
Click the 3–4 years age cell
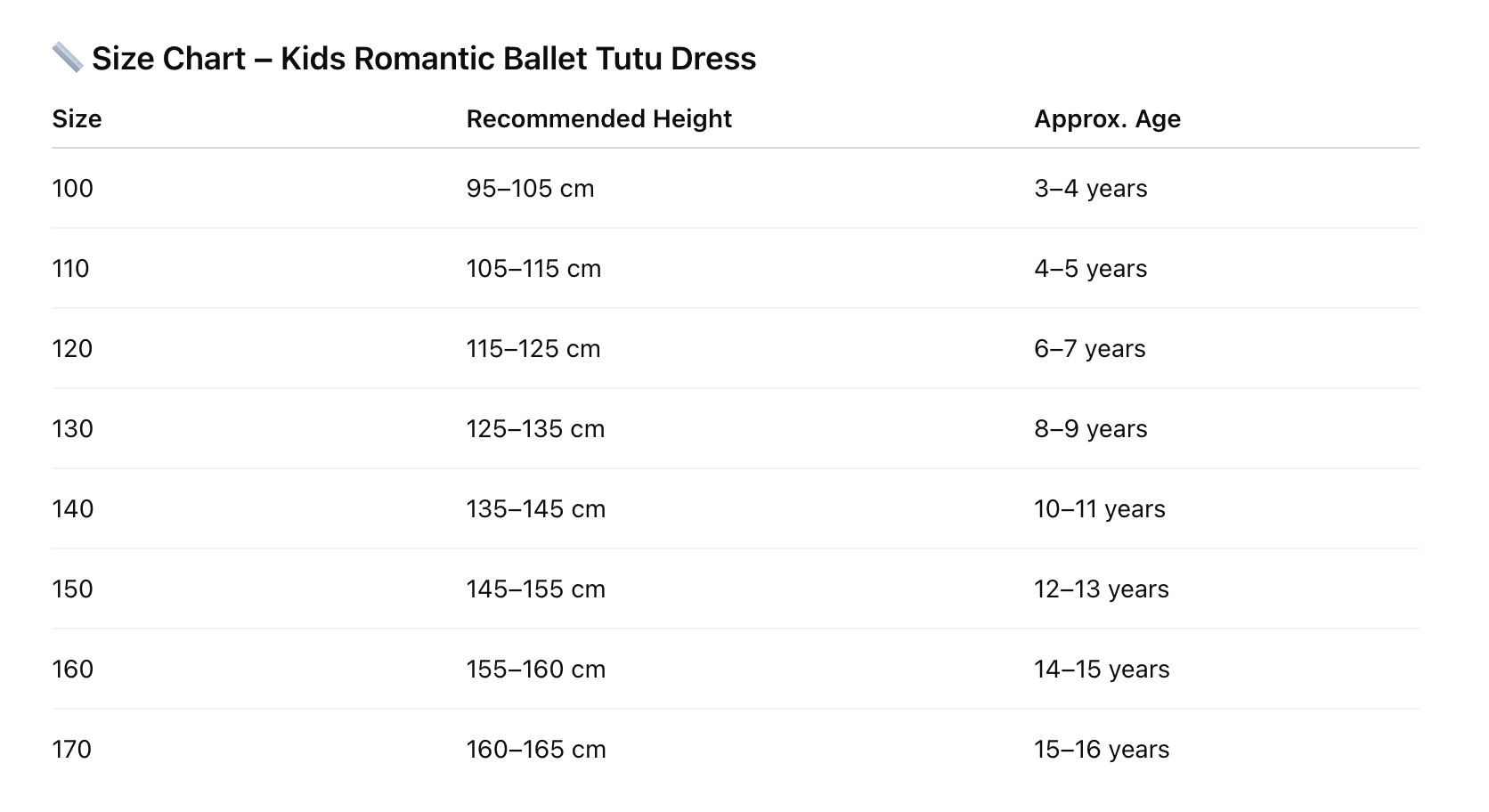coord(1090,189)
